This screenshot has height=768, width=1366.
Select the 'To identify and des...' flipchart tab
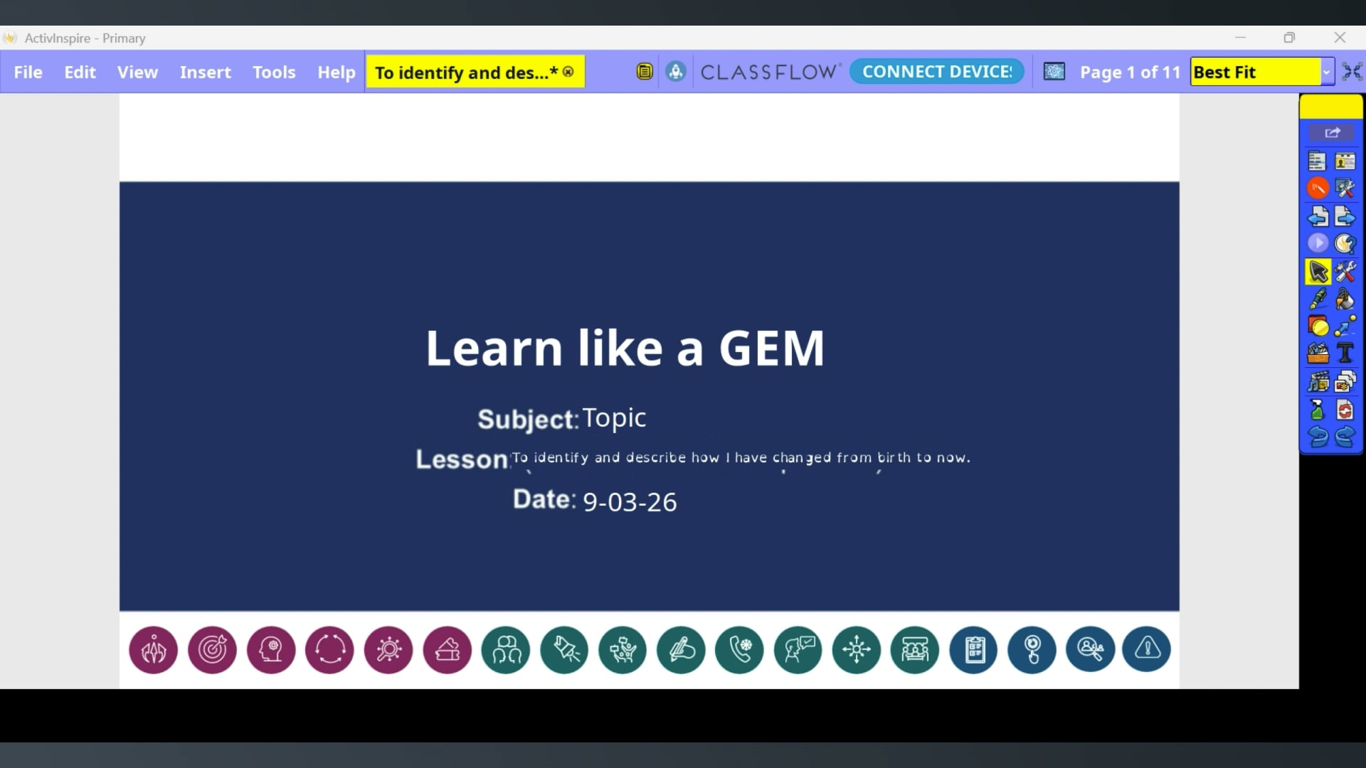pyautogui.click(x=475, y=72)
